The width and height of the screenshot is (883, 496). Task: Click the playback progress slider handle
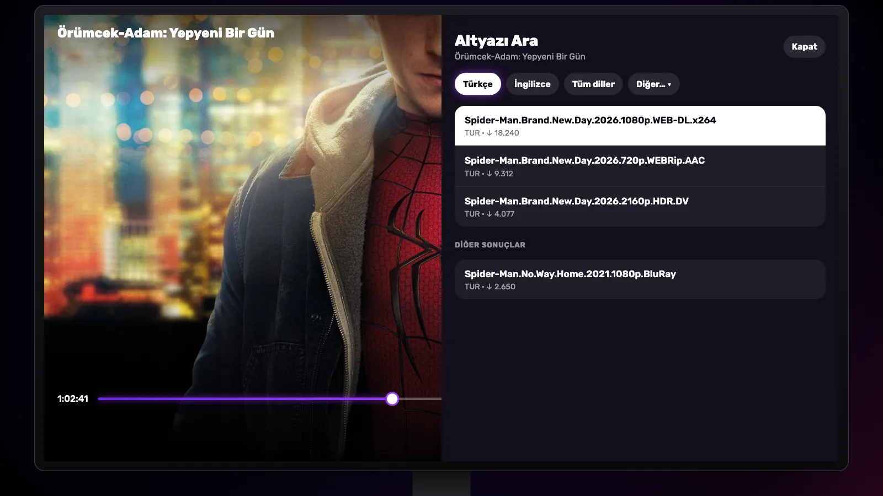392,398
